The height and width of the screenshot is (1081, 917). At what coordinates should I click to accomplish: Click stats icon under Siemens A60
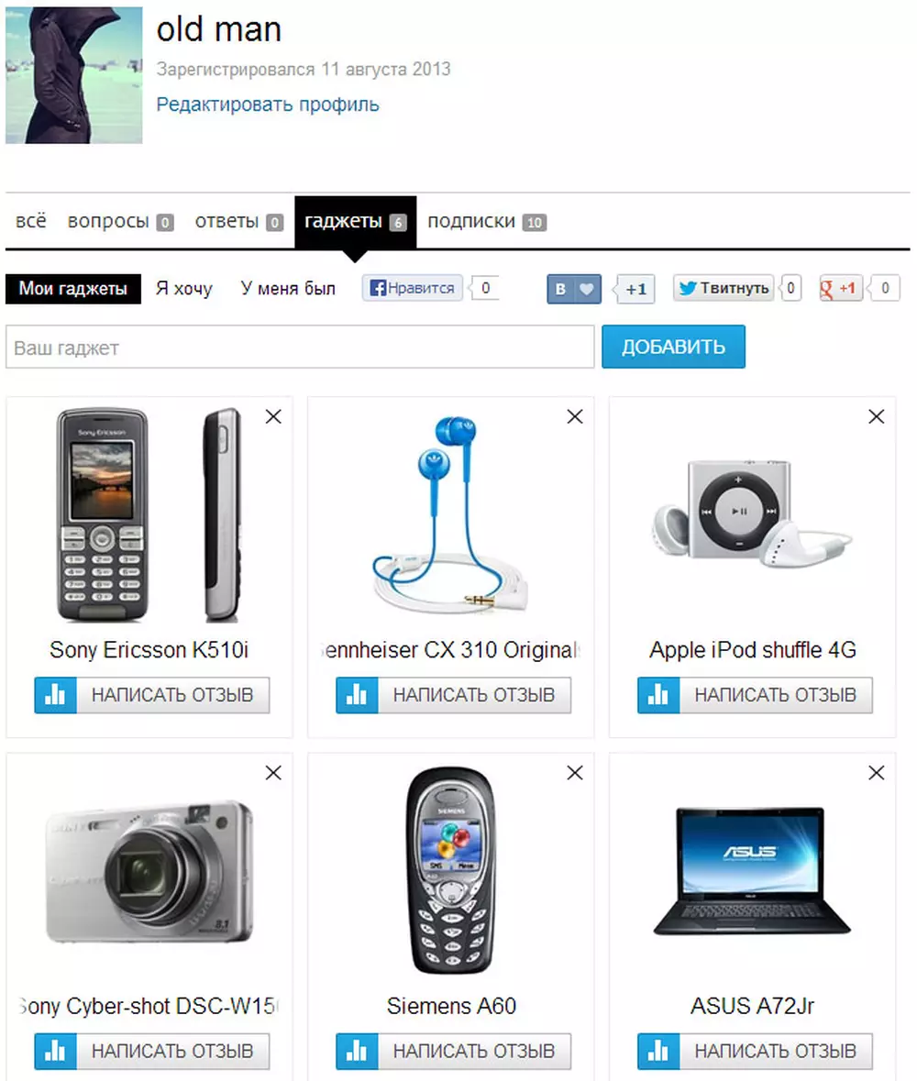point(357,1051)
